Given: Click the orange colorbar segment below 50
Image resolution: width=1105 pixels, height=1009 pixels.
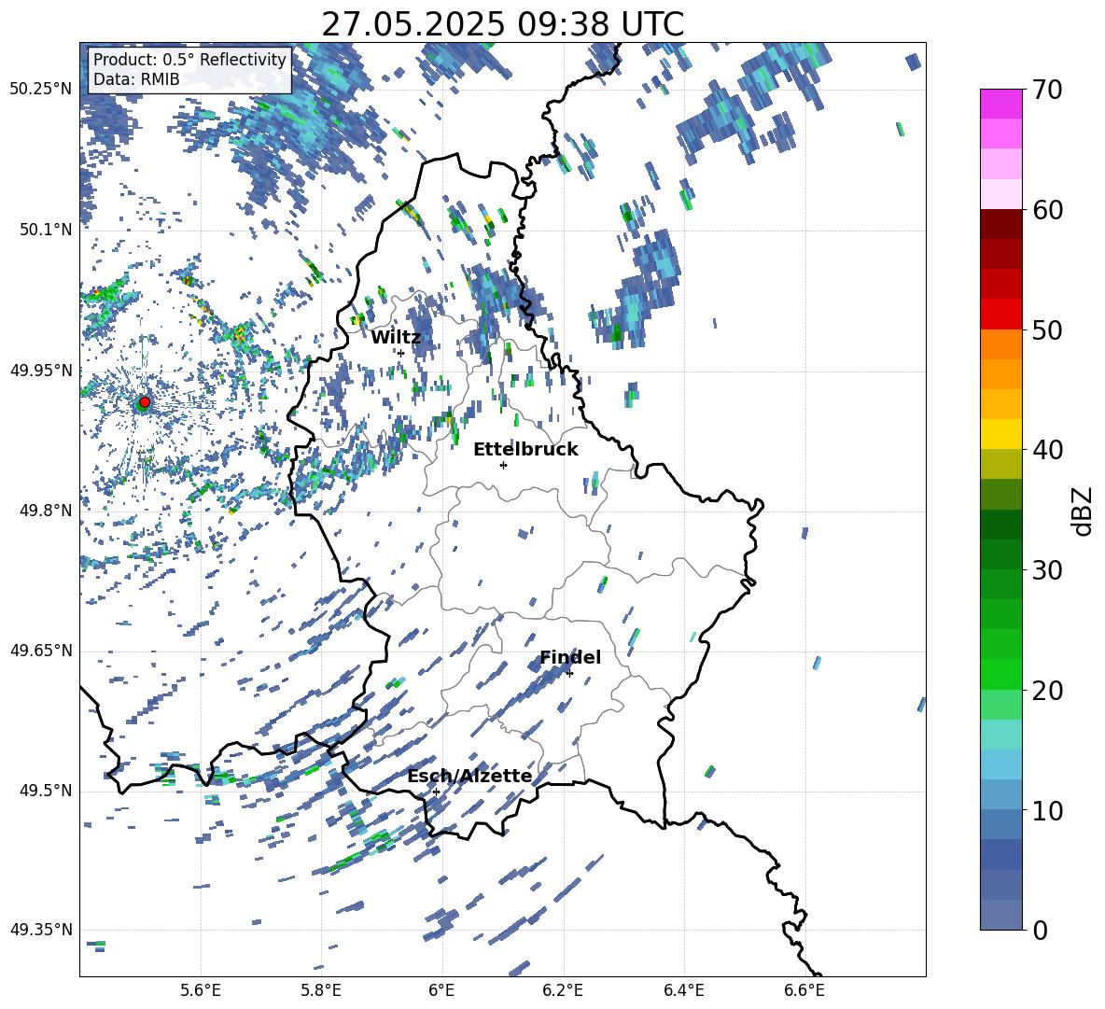Looking at the screenshot, I should [1001, 344].
